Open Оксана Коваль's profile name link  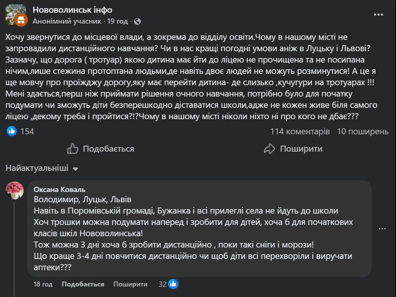coord(59,189)
